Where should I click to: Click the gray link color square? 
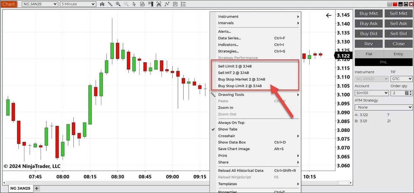[x=389, y=4]
